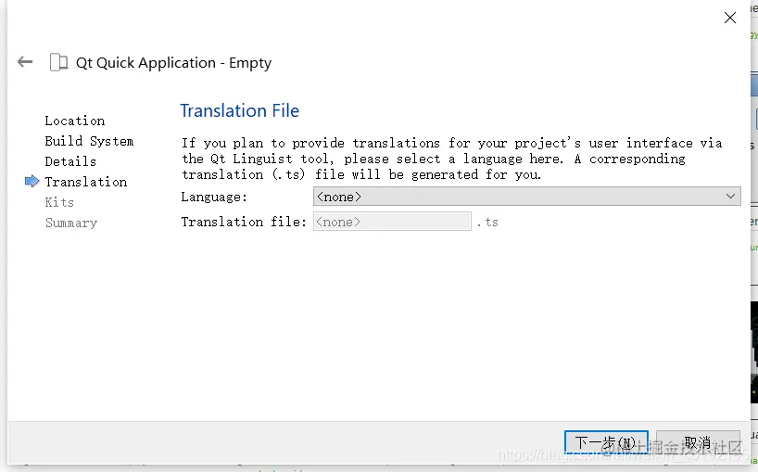Click the 下一步(N) next button
The width and height of the screenshot is (758, 472).
point(606,442)
